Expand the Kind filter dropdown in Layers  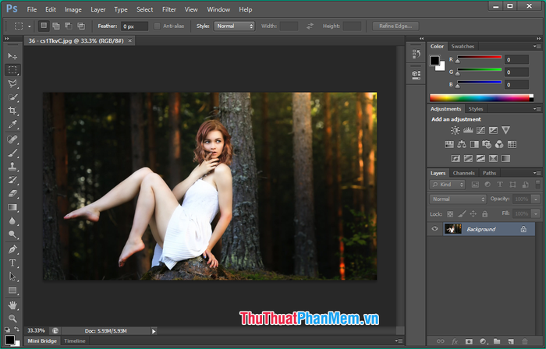coord(448,185)
